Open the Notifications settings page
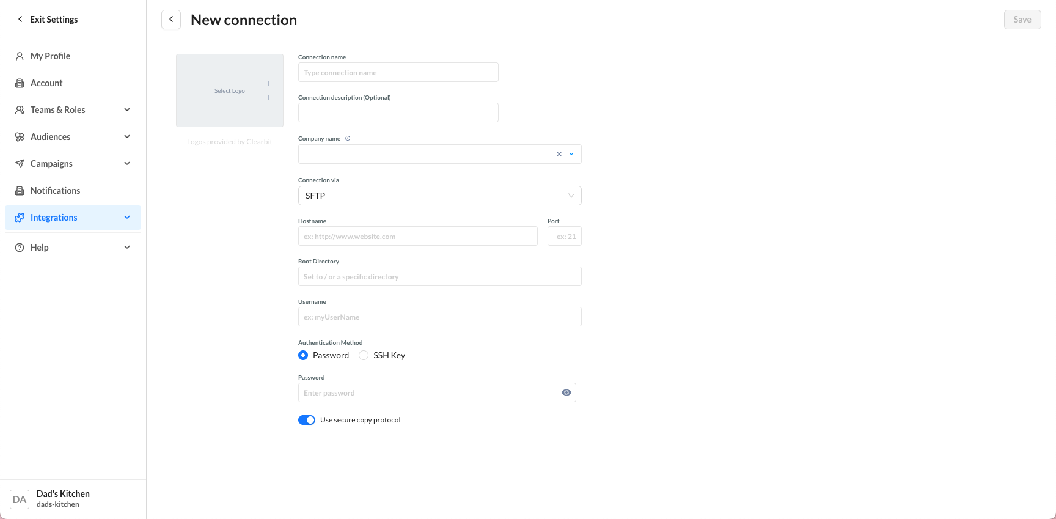The width and height of the screenshot is (1056, 519). click(55, 191)
